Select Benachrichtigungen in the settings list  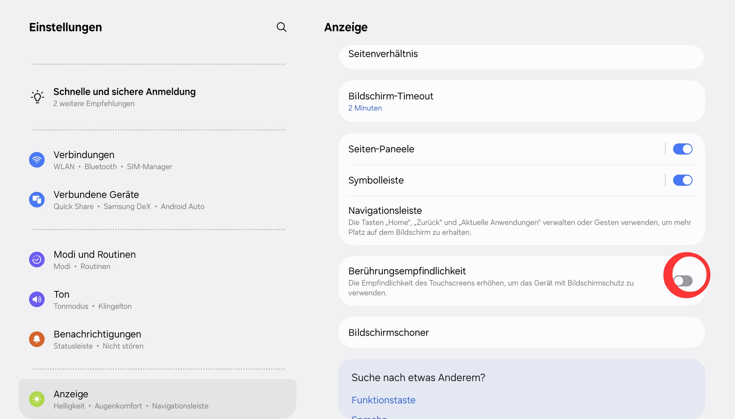click(97, 335)
